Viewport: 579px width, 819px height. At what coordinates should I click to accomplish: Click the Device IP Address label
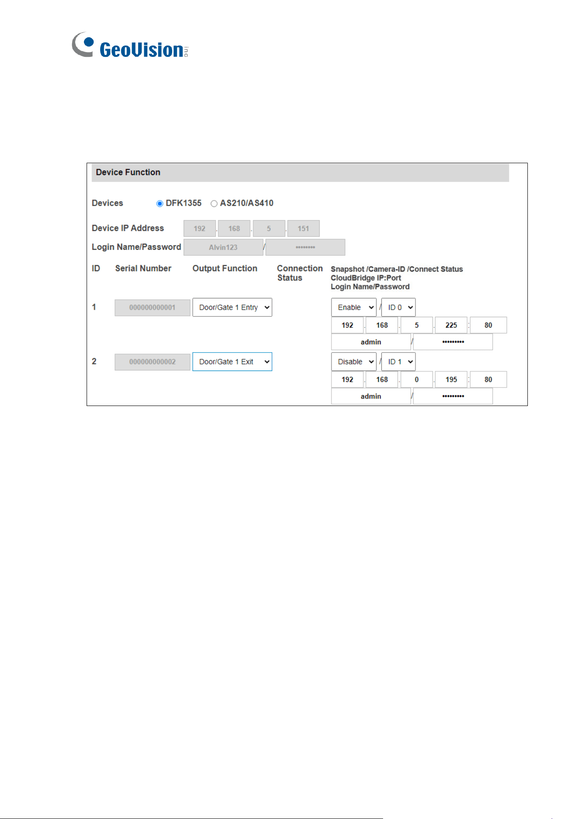tap(128, 228)
